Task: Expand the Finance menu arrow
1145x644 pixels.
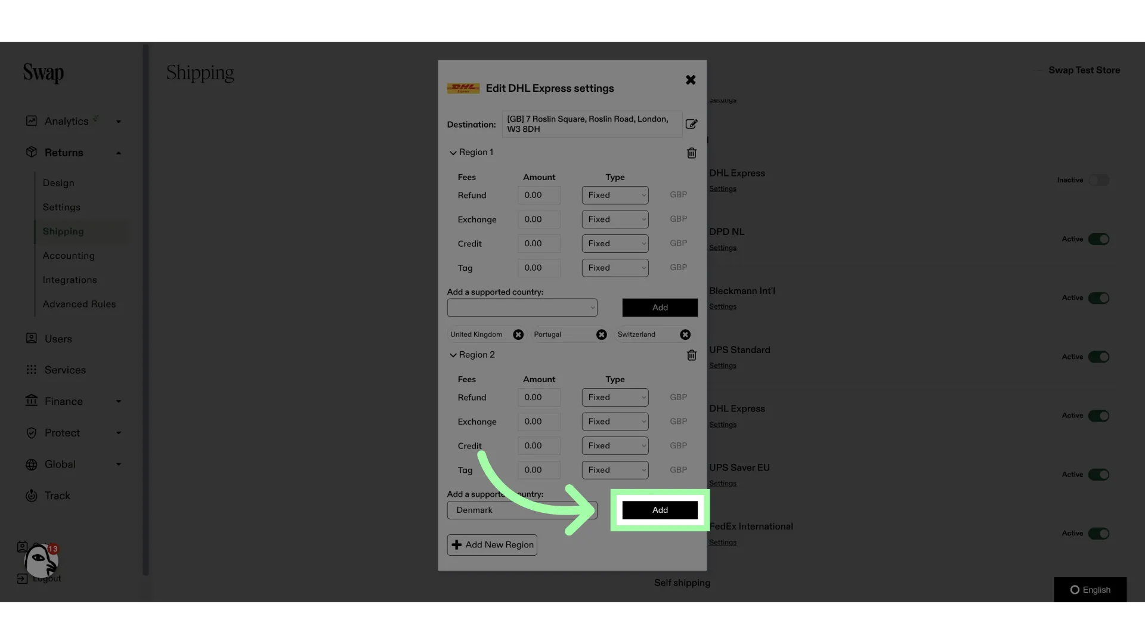Action: click(119, 401)
